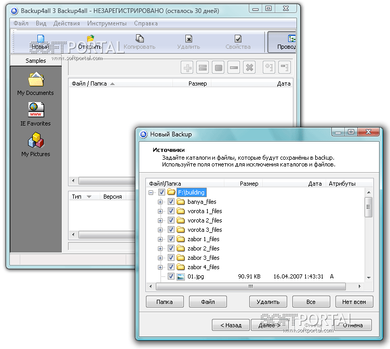This screenshot has height=349, width=390.
Task: Uncheck the zabor 3_files checkbox
Action: click(x=171, y=258)
